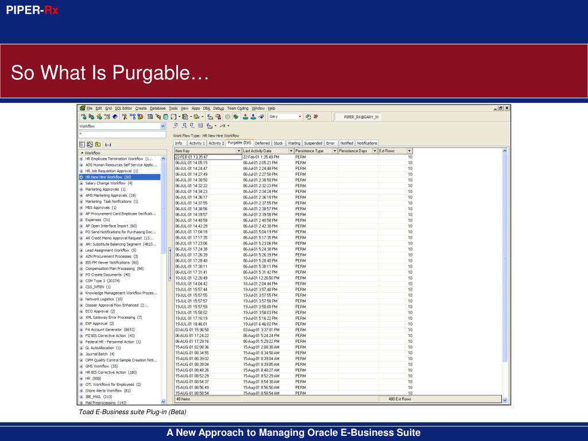The image size is (588, 441).
Task: Click the grid icon in the workflow toolbar
Action: [200, 126]
